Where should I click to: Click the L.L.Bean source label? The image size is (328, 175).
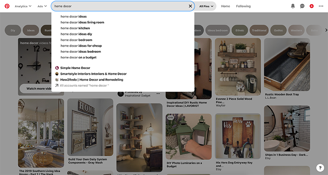coord(271,98)
